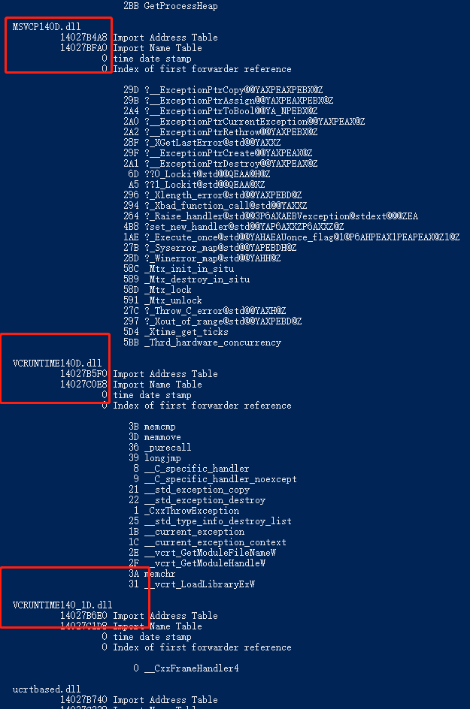Viewport: 470px width, 709px height.
Task: Click the ucrtbased.dll heading text
Action: coord(47,689)
